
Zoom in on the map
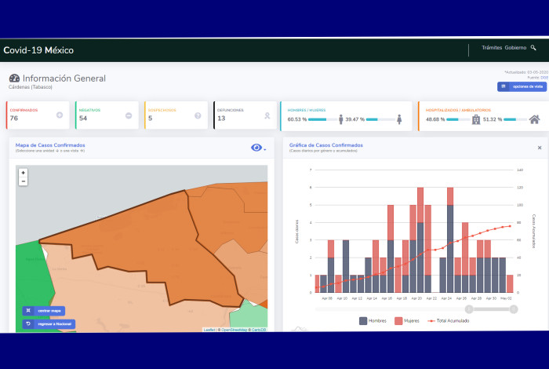(23, 173)
